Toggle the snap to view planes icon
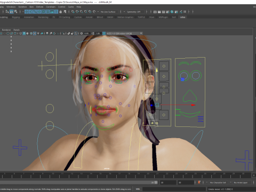The width and height of the screenshot is (256, 192). click(90, 12)
